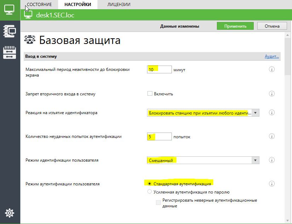
Task: Open the computers icon in the sidebar
Action: pos(9,10)
